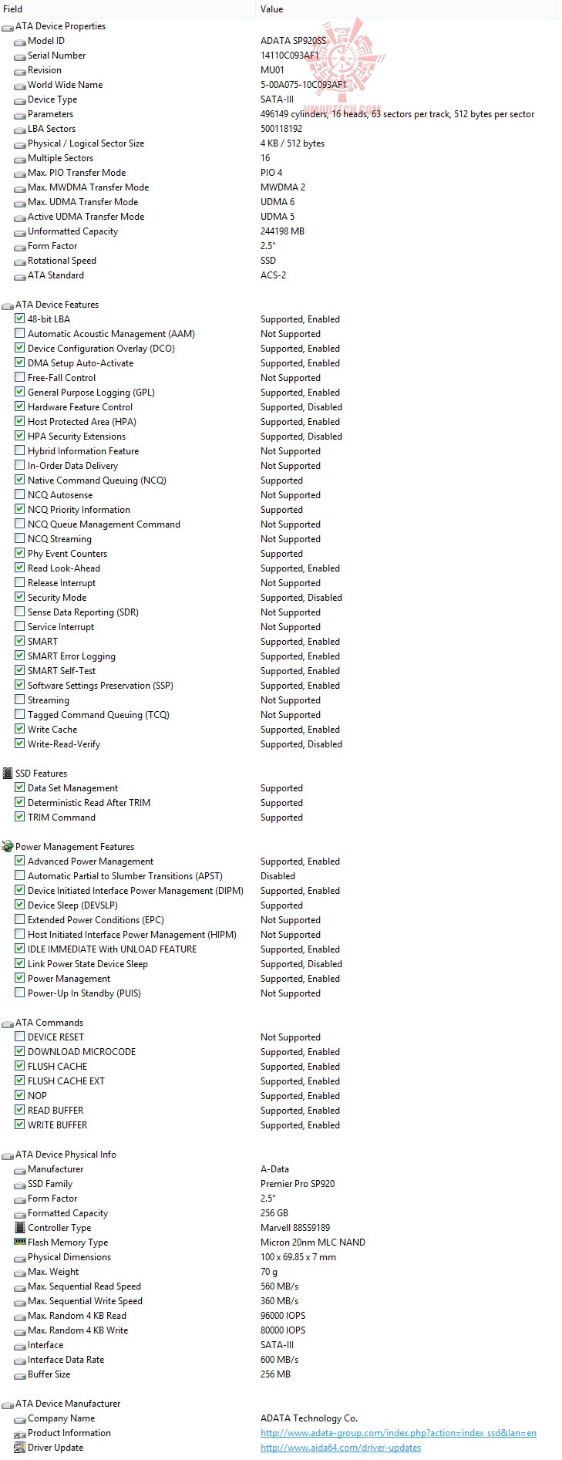Toggle the FLUSH CACHE EXT checkbox
This screenshot has width=562, height=1460.
click(20, 1081)
